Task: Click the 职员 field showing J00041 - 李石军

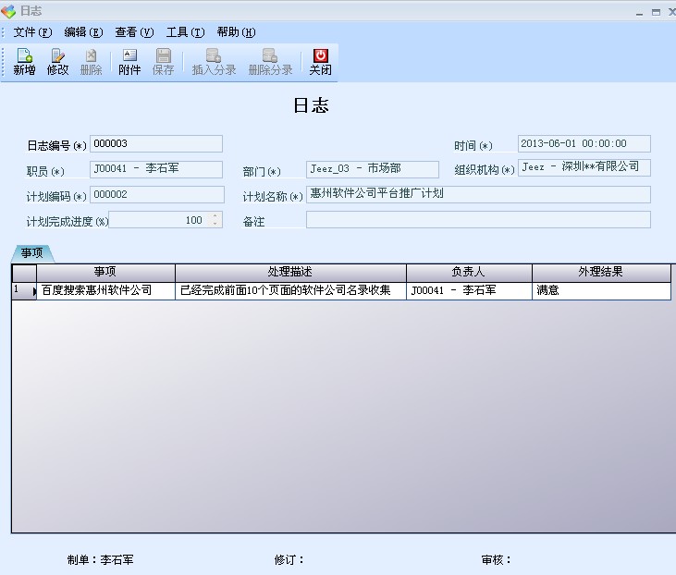Action: (x=156, y=169)
